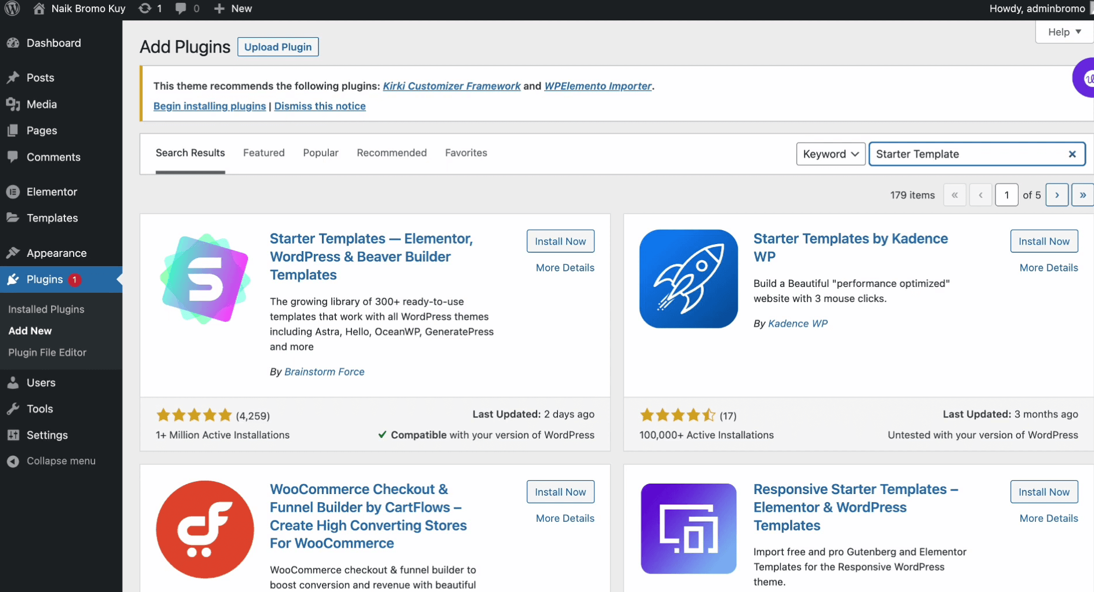1094x592 pixels.
Task: Click Begin installing plugins link
Action: (209, 106)
